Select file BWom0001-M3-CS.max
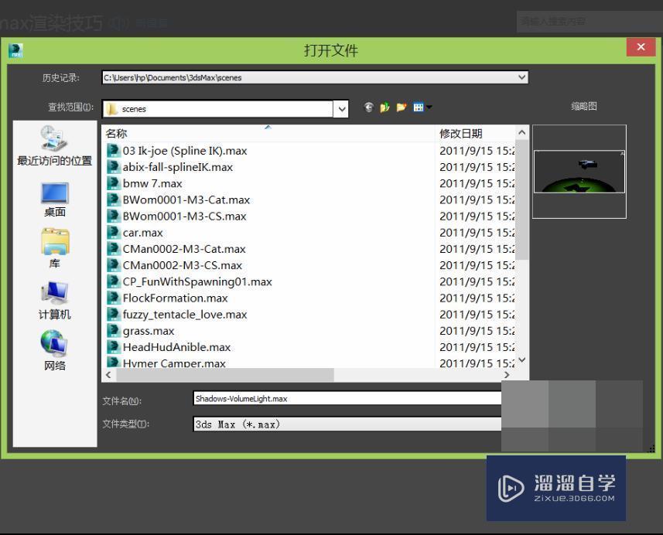 pos(184,216)
